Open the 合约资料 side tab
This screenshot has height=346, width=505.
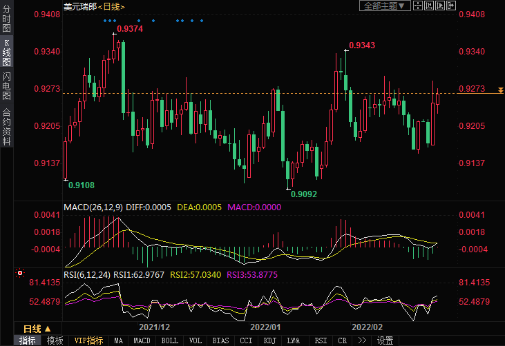pos(6,127)
